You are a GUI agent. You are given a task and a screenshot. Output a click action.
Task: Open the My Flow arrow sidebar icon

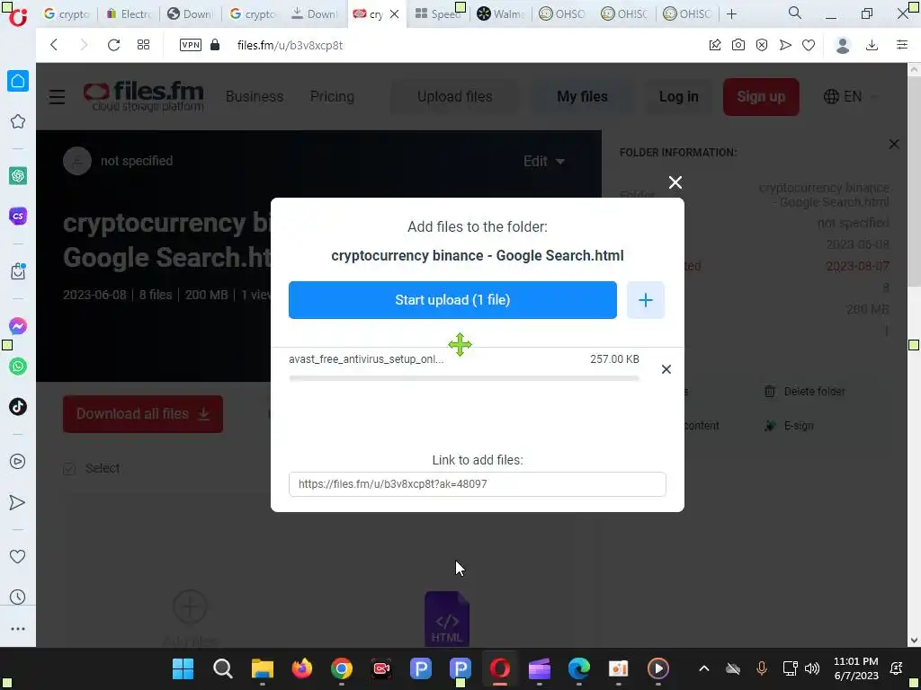(18, 502)
